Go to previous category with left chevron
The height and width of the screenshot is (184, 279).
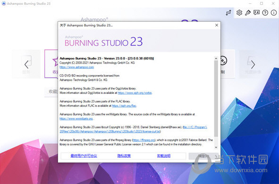click(26, 64)
